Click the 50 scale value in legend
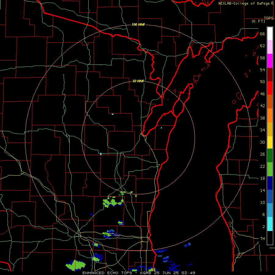275x275 pixels. [x=262, y=82]
